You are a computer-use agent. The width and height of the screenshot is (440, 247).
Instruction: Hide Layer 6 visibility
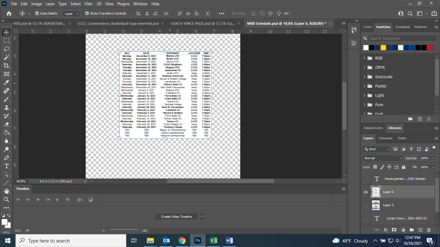pyautogui.click(x=365, y=192)
